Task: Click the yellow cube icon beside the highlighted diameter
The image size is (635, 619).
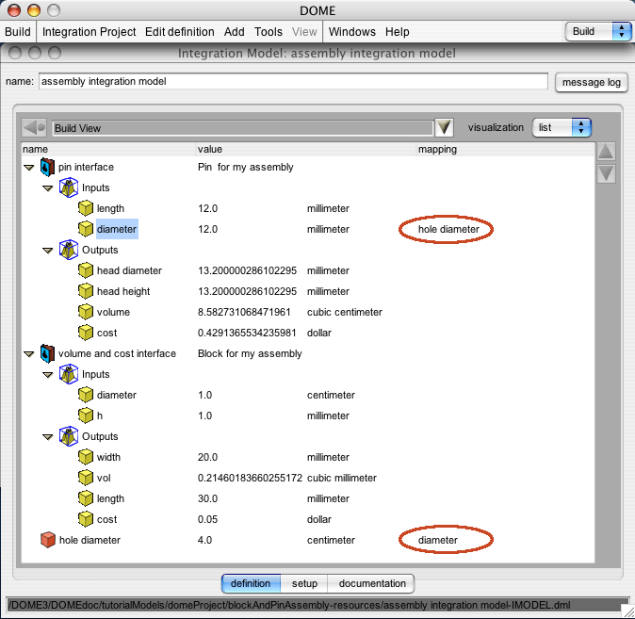Action: tap(86, 229)
